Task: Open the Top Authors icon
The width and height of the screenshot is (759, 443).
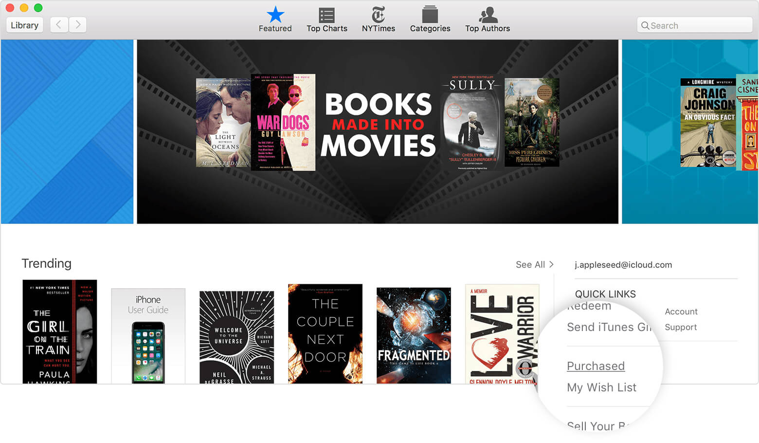Action: pos(488,19)
